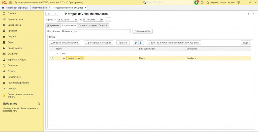The image size is (258, 132).
Task: Click Сгруппировать условия button
Action: 99,43
